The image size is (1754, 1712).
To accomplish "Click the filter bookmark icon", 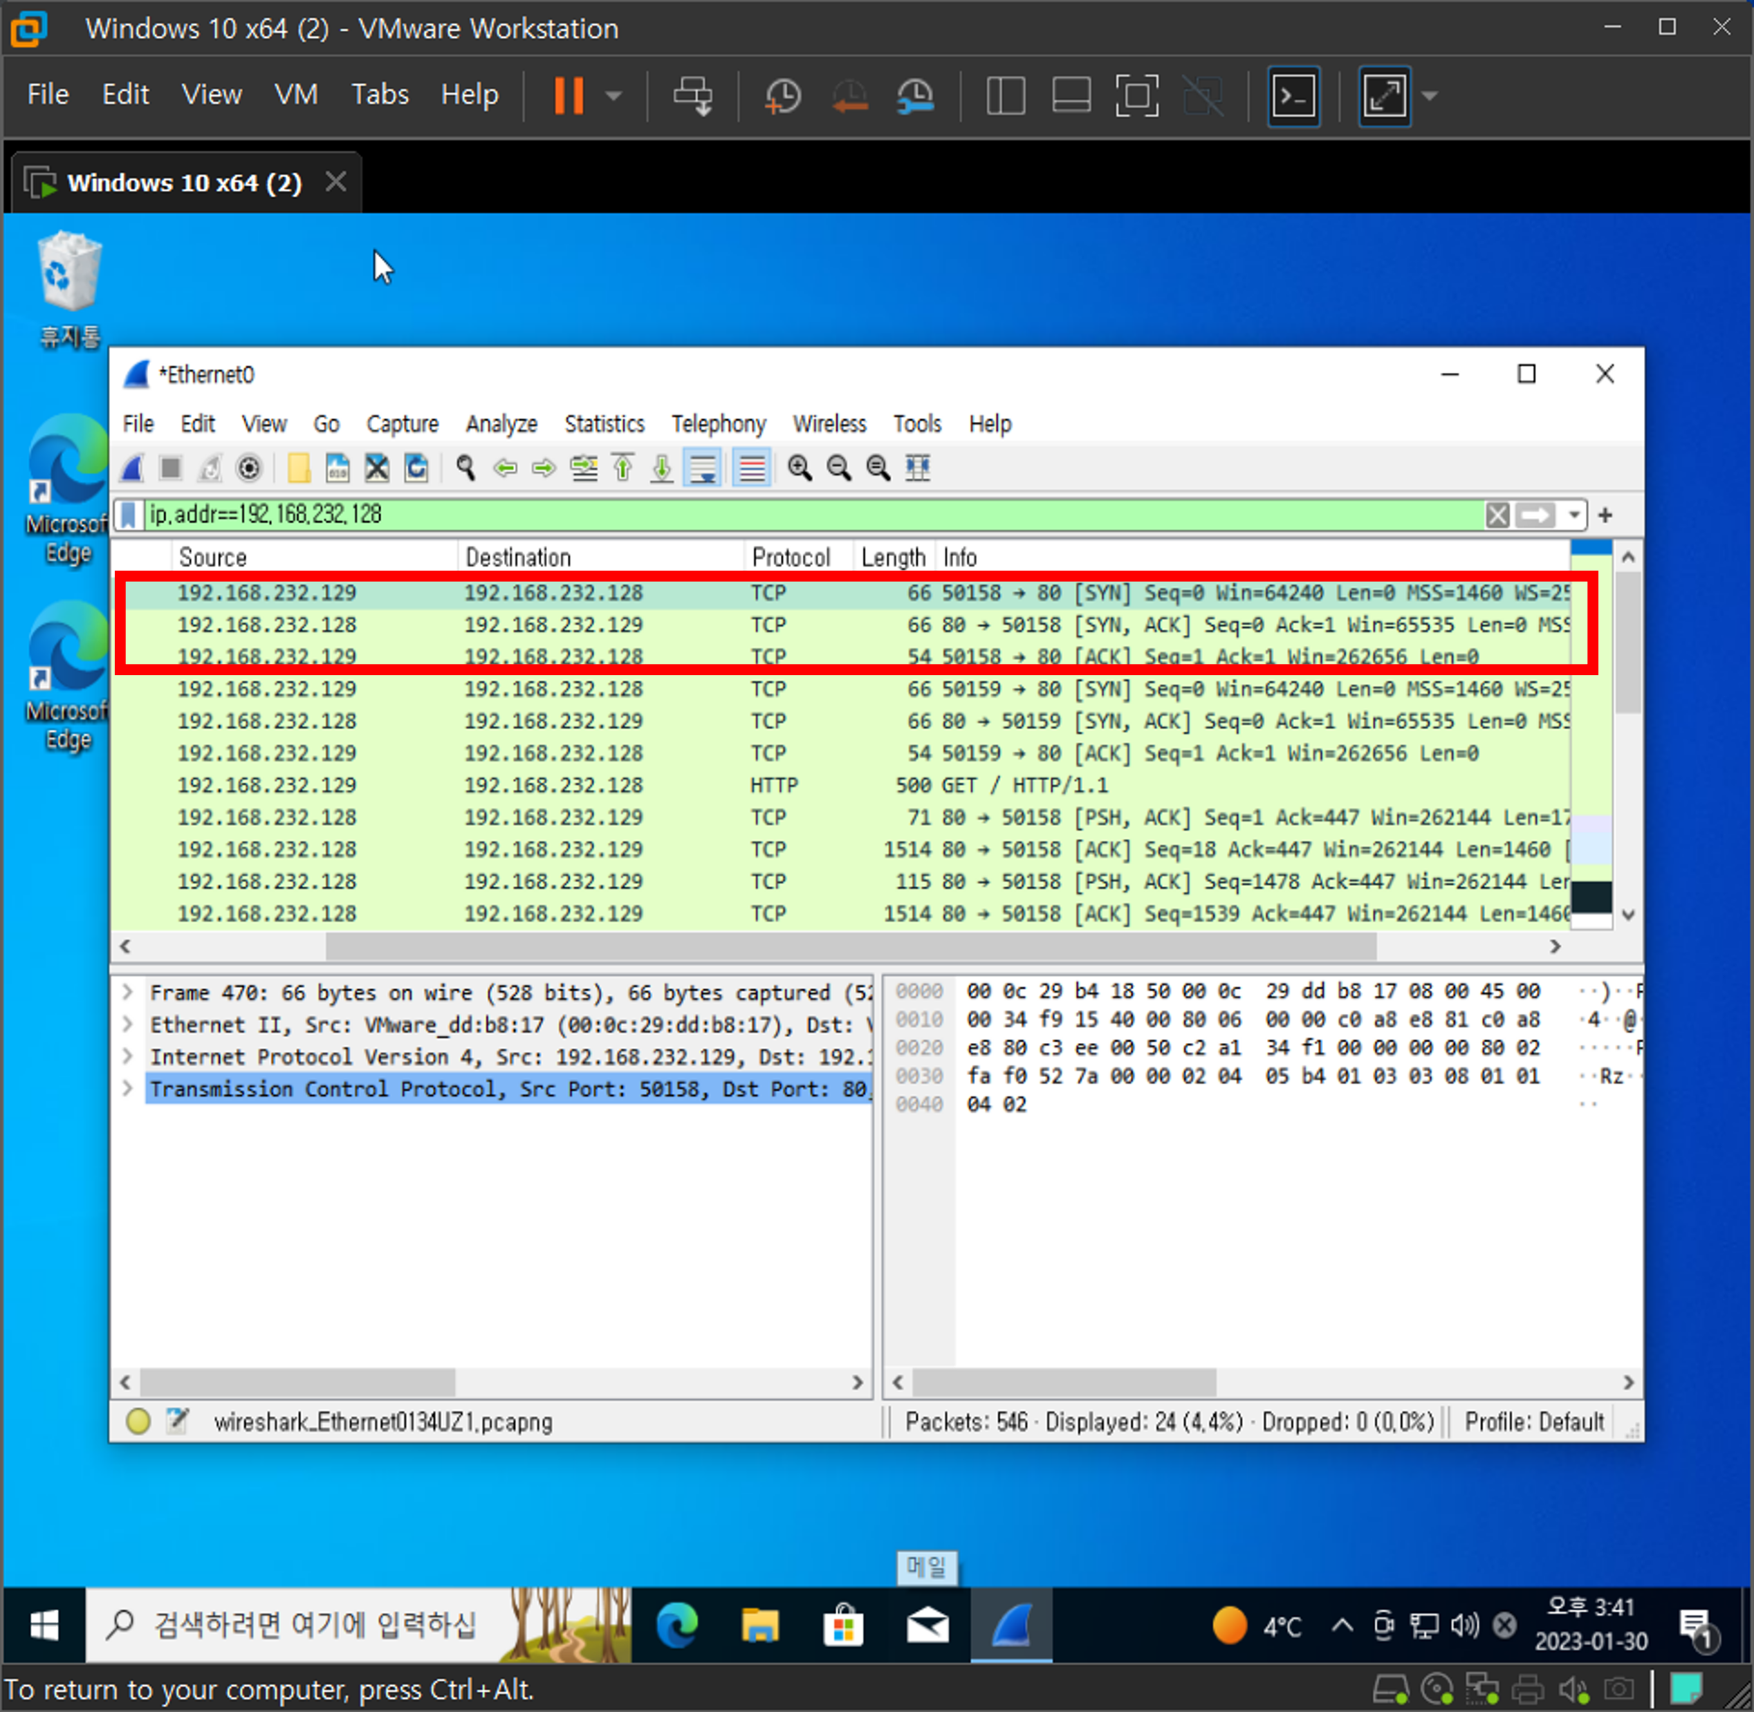I will 129,515.
